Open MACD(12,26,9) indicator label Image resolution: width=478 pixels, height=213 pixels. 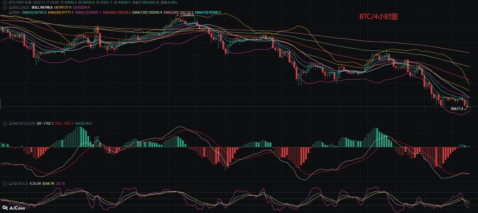(x=24, y=124)
